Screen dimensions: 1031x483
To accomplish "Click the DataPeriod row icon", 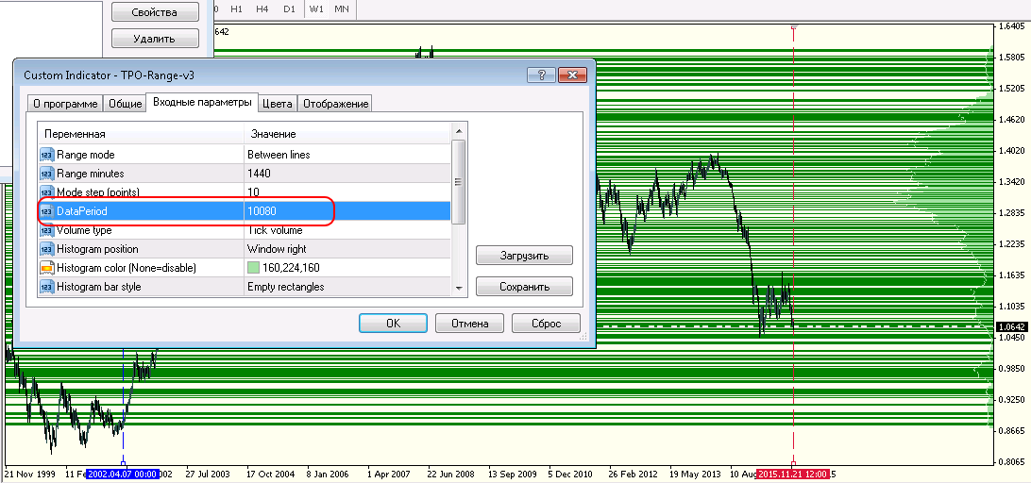I will coord(46,211).
